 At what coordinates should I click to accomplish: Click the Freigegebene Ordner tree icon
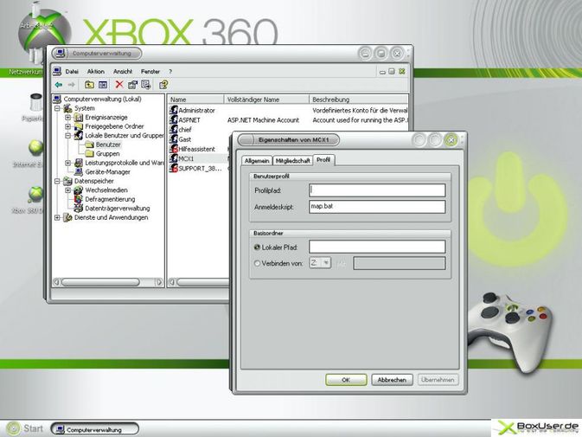coord(79,126)
